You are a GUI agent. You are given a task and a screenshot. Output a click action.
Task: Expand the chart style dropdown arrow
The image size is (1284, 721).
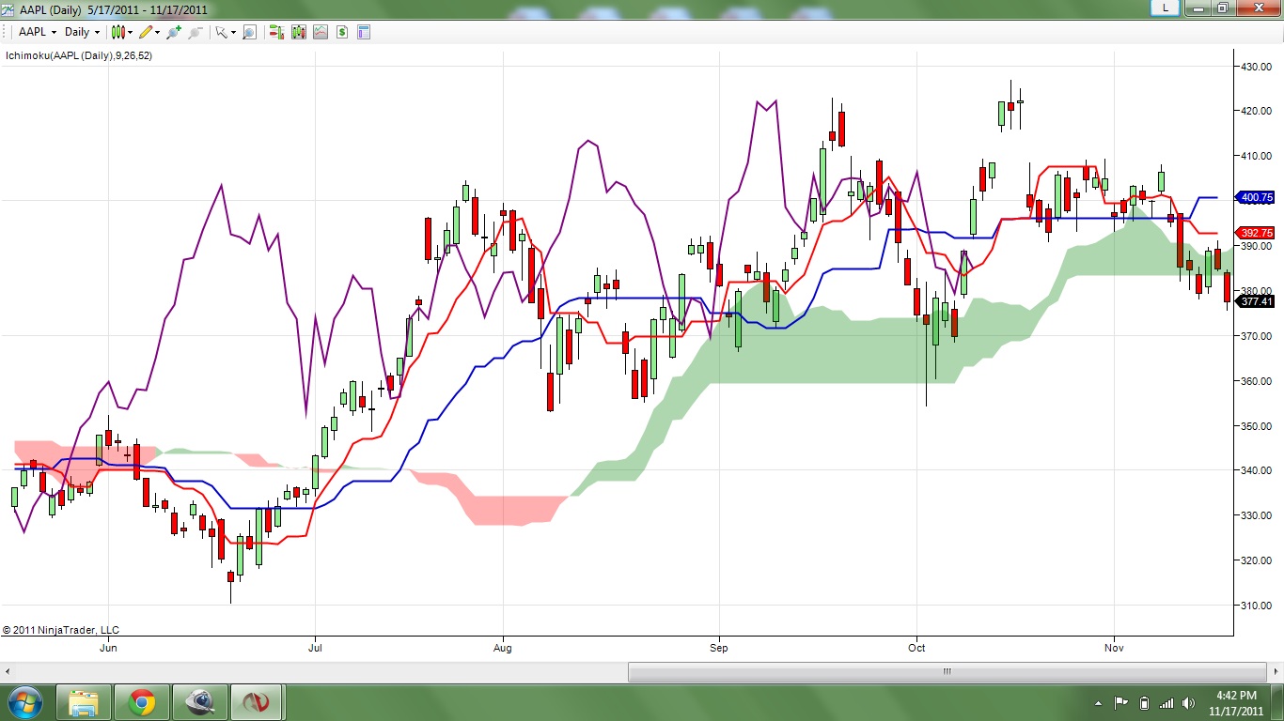(131, 32)
